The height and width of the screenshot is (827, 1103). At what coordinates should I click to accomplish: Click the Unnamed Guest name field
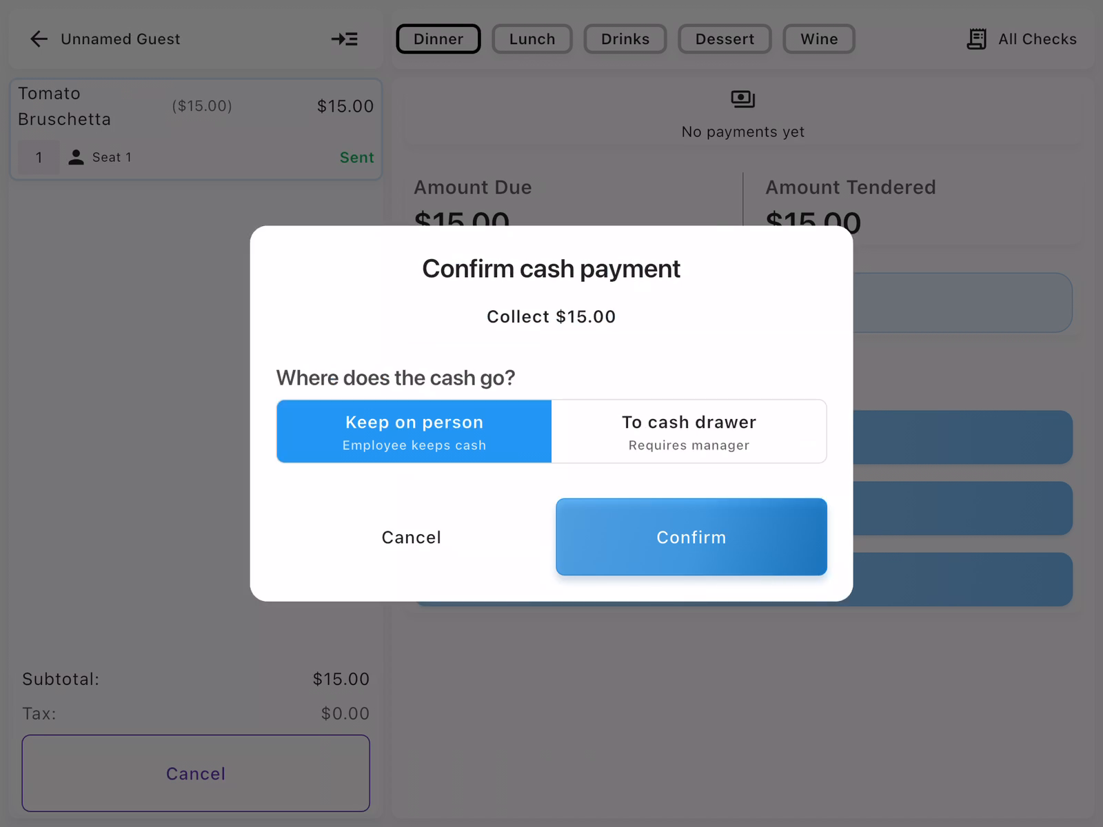tap(120, 39)
